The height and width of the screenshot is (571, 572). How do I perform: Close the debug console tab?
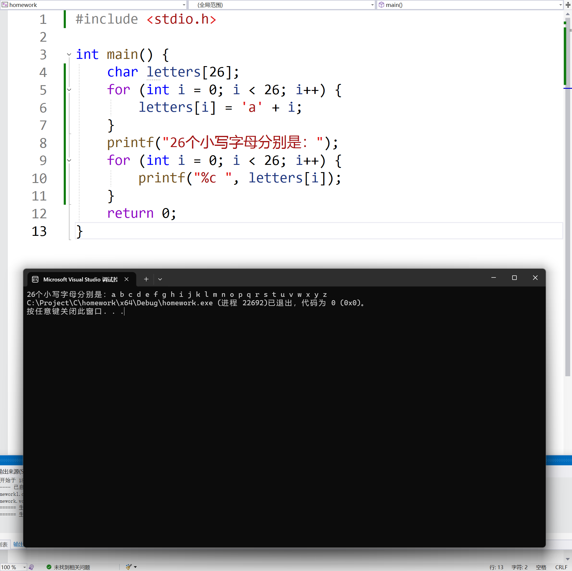tap(127, 279)
